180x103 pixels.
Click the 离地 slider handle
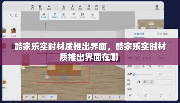[134, 74]
